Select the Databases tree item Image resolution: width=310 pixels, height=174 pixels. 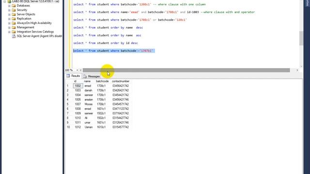click(x=23, y=6)
